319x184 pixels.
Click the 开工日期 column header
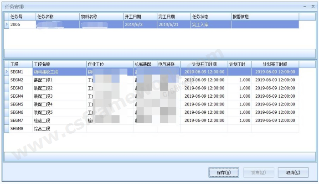click(x=139, y=17)
